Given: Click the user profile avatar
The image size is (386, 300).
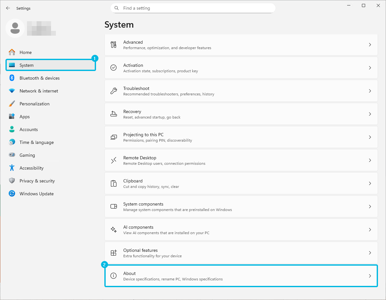Looking at the screenshot, I should 15,28.
